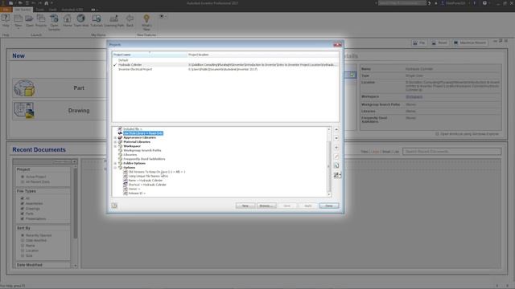Open the Tutorials ribbon icon
The height and width of the screenshot is (289, 515).
pyautogui.click(x=97, y=19)
